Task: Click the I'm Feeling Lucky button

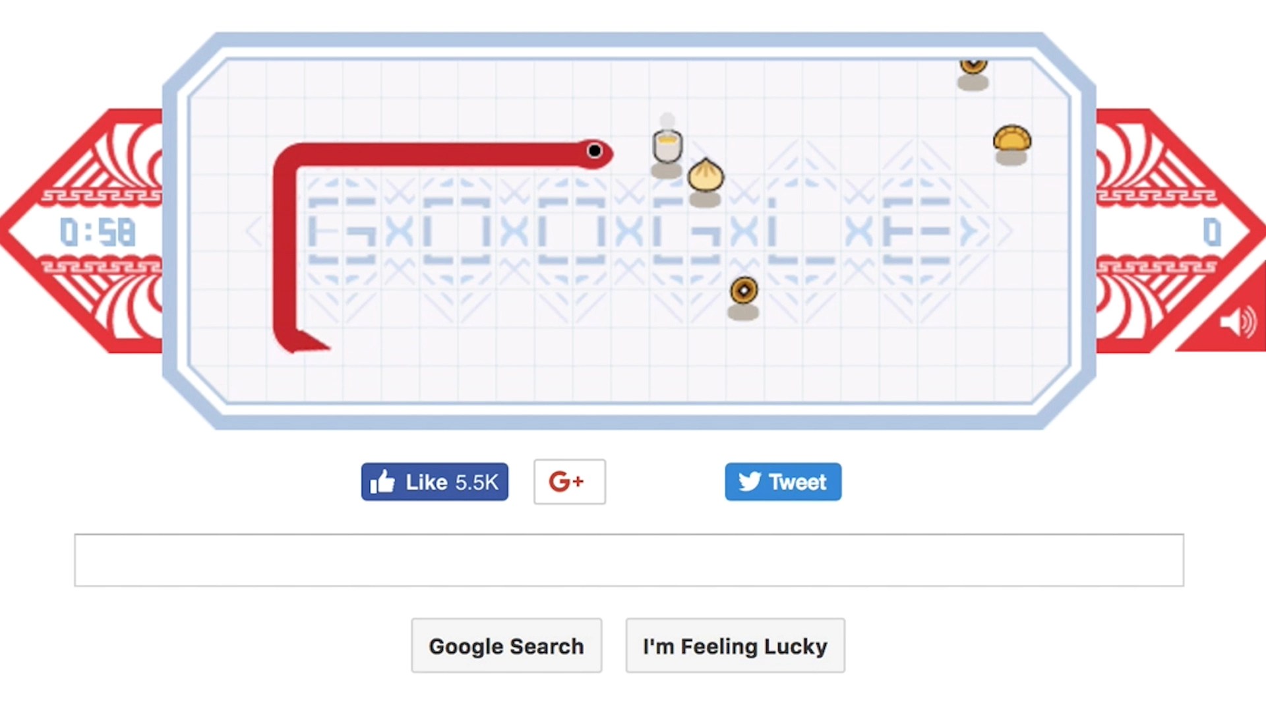Action: click(x=735, y=646)
